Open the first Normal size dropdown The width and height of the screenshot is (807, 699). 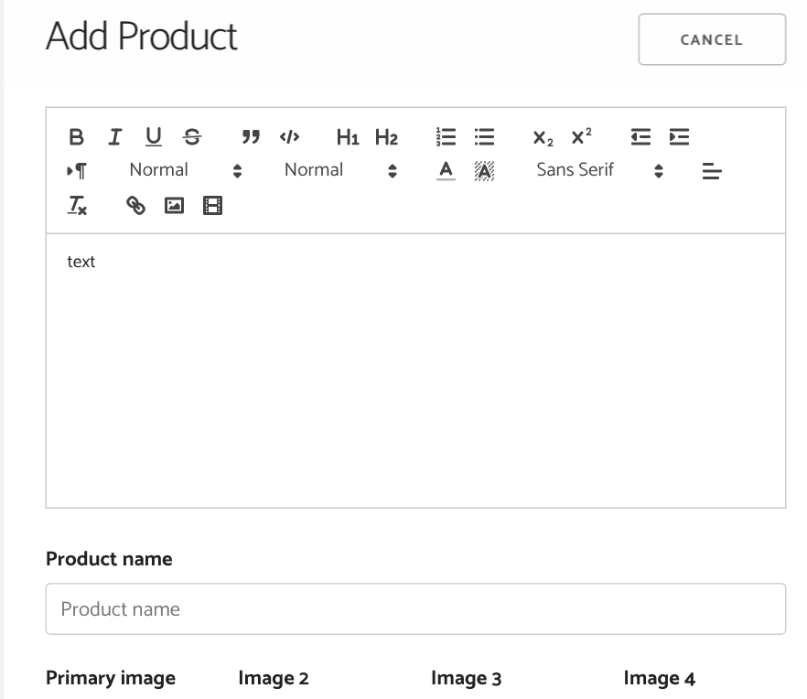pyautogui.click(x=185, y=170)
